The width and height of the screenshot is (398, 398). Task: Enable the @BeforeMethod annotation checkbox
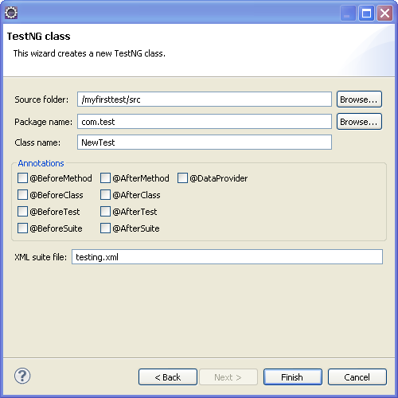(x=22, y=178)
